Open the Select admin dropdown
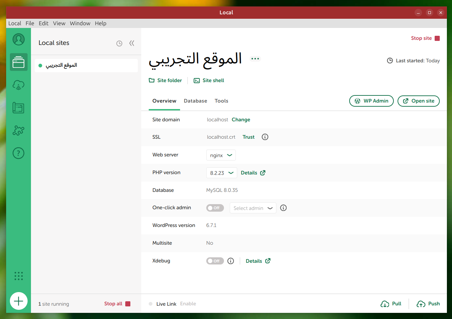Screen dimensions: 452x319 click(253, 208)
